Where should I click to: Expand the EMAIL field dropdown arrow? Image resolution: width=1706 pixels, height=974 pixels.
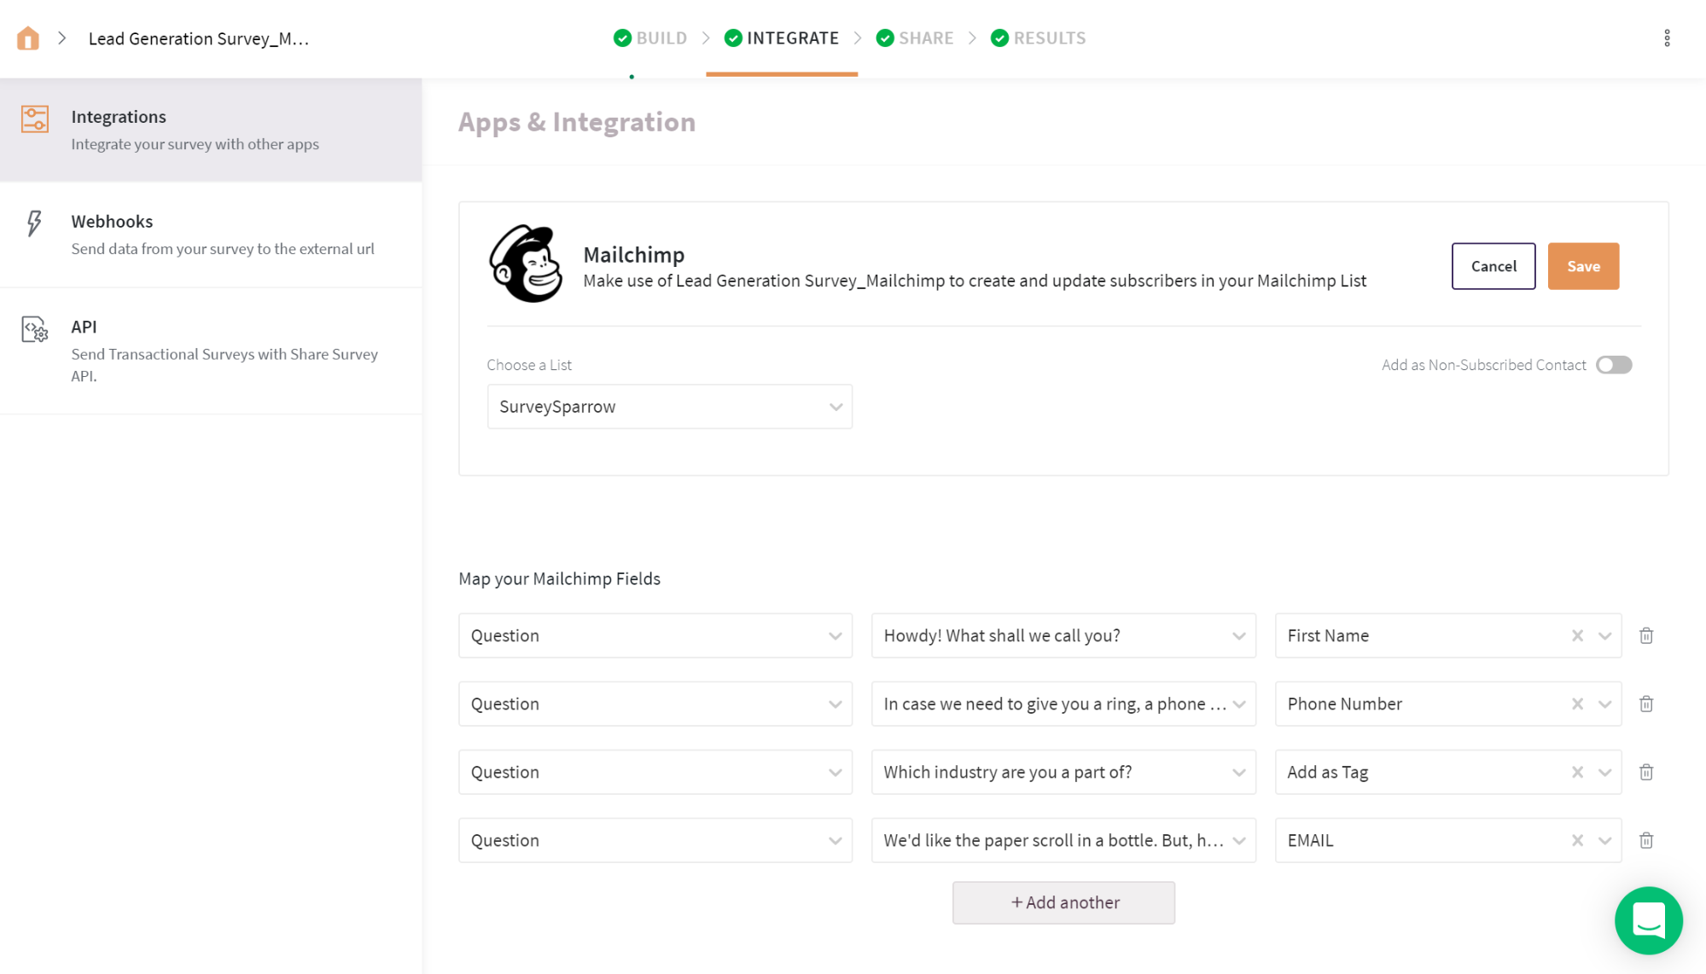(x=1604, y=840)
